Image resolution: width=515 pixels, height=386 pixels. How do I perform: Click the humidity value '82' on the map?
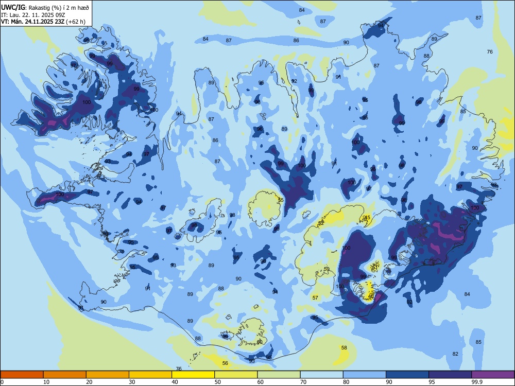click(455, 354)
